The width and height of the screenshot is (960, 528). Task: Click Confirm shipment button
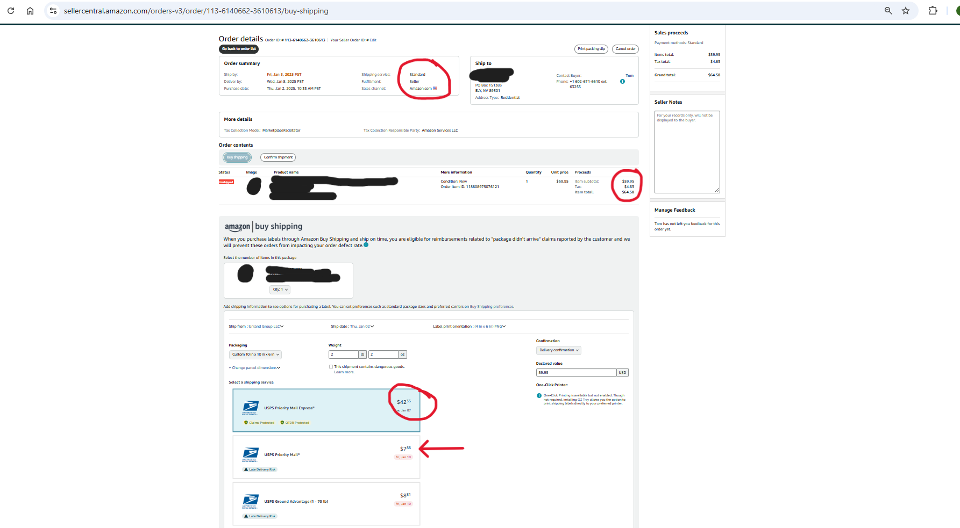278,157
